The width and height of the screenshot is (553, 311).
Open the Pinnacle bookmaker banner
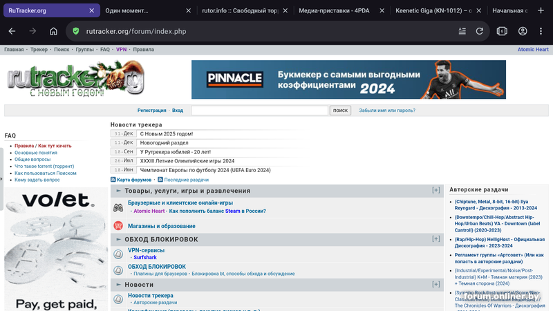coord(348,79)
